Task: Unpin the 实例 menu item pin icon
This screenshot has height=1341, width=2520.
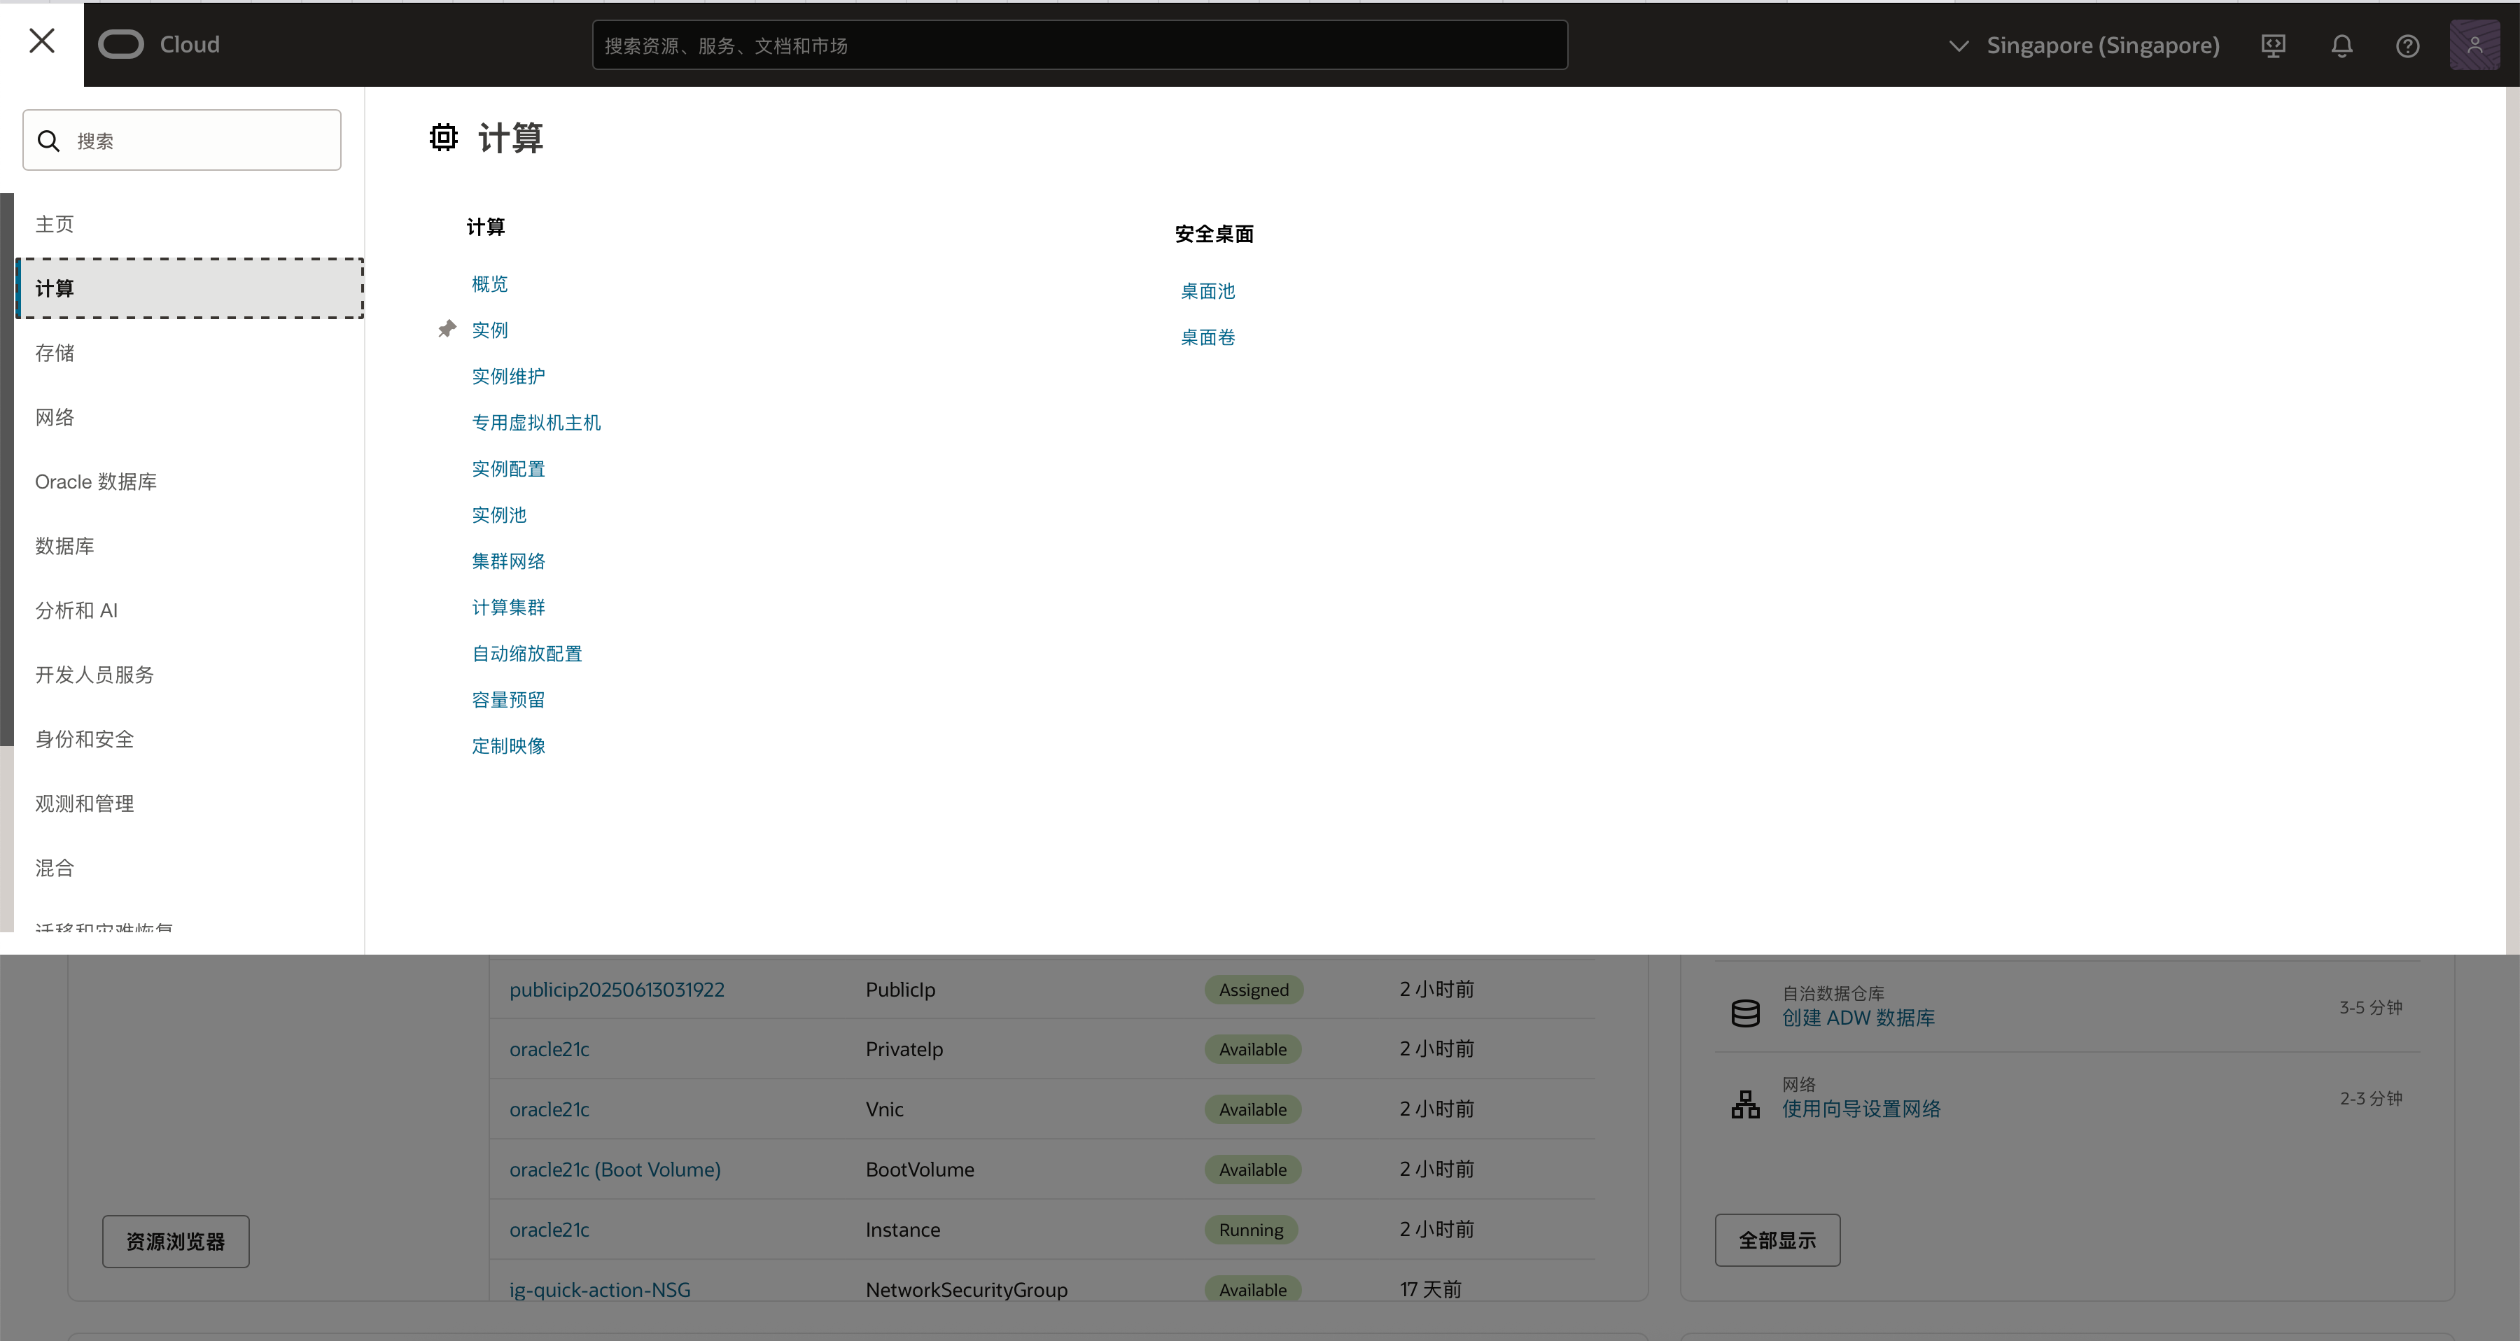Action: [x=447, y=330]
